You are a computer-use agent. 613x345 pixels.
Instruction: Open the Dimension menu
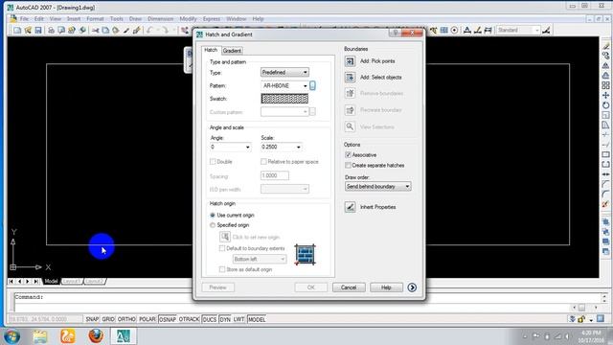point(160,19)
